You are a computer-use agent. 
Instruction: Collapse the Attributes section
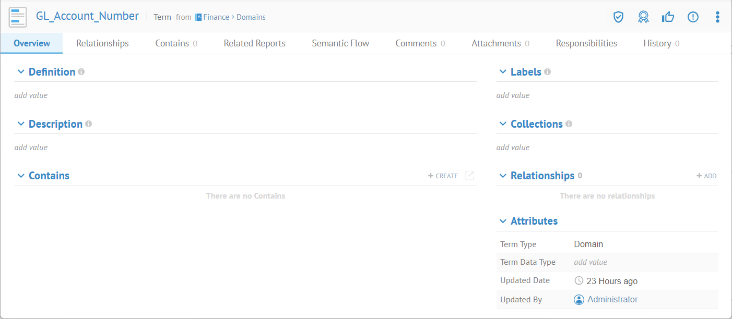pyautogui.click(x=503, y=221)
